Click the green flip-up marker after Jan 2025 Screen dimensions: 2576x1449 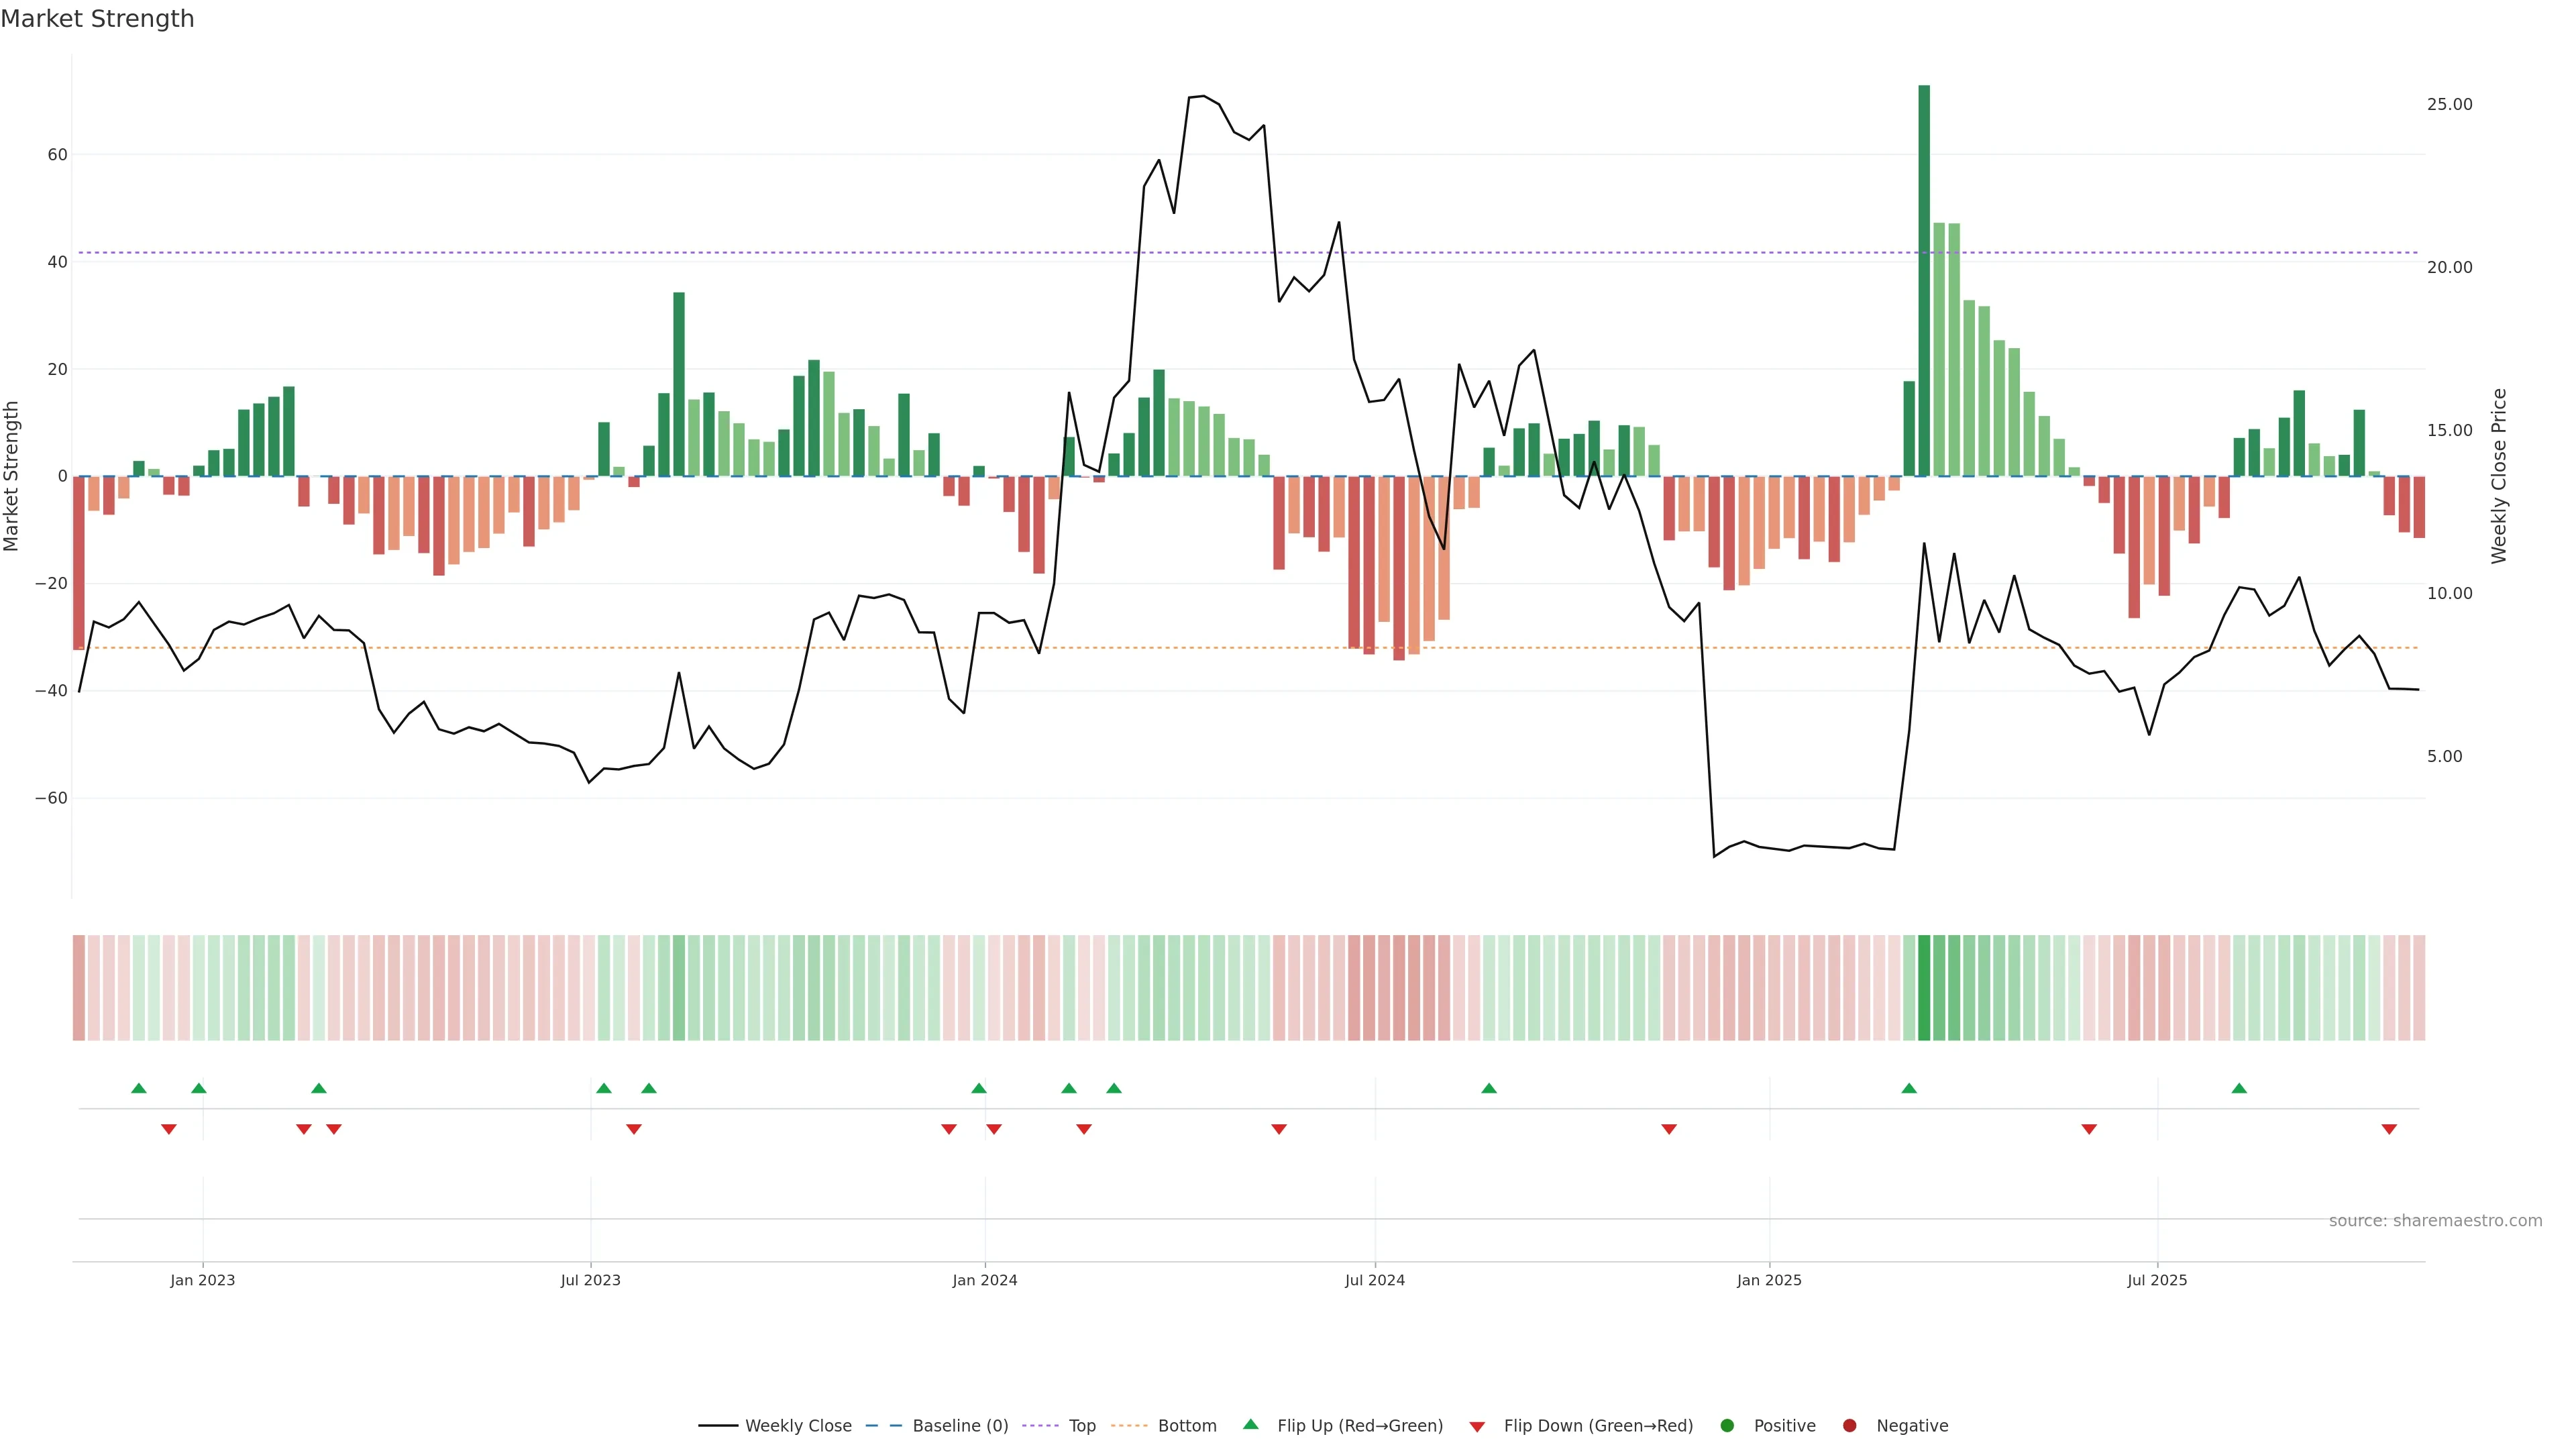coord(1909,1088)
